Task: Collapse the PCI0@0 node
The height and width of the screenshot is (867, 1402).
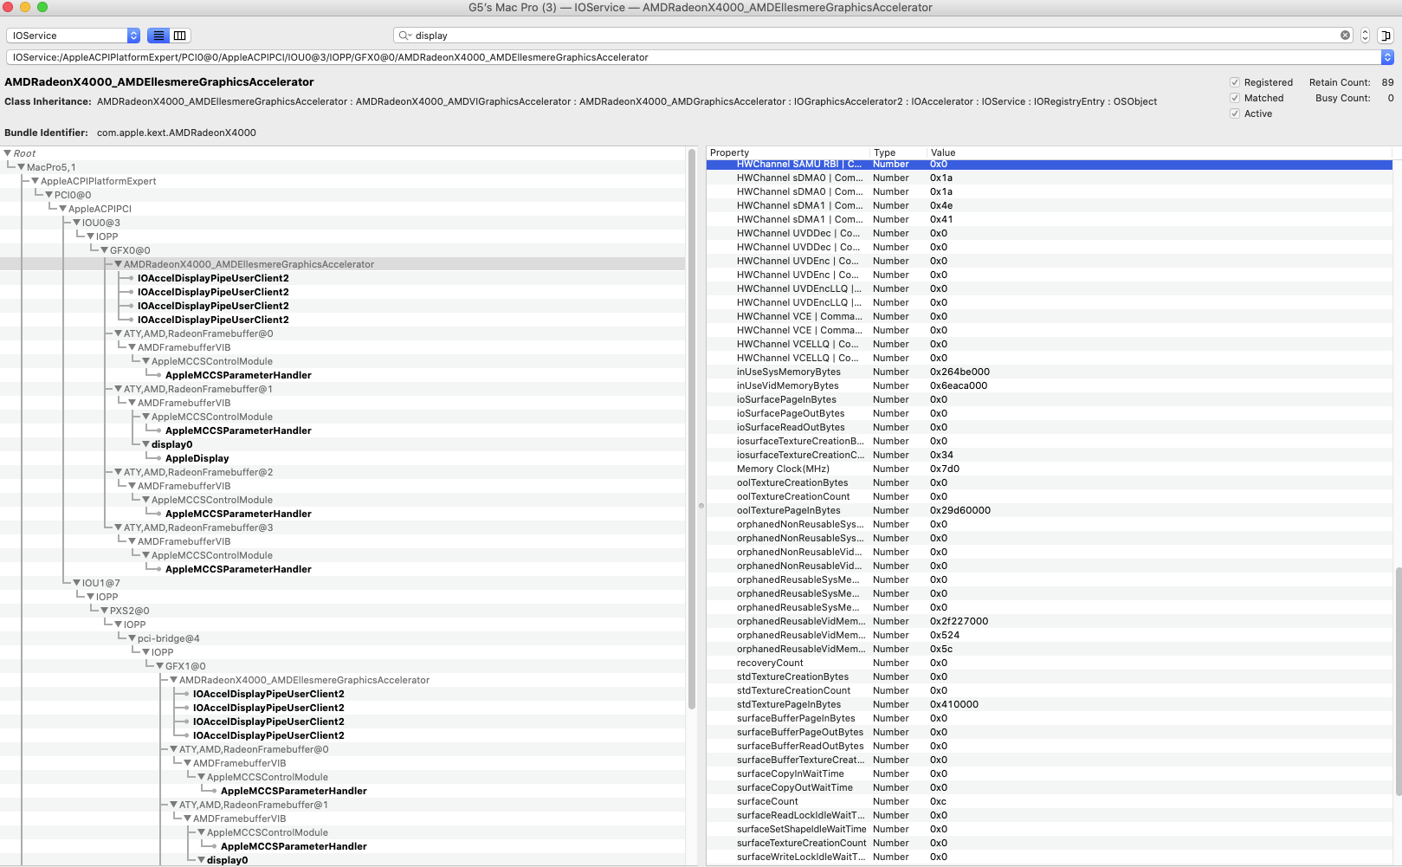Action: 49,195
